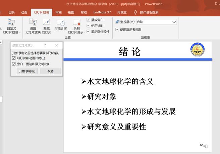Click 取消 button in dialog
The width and height of the screenshot is (220, 154).
(x=50, y=71)
